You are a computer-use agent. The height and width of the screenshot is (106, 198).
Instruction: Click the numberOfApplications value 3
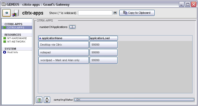(72, 27)
